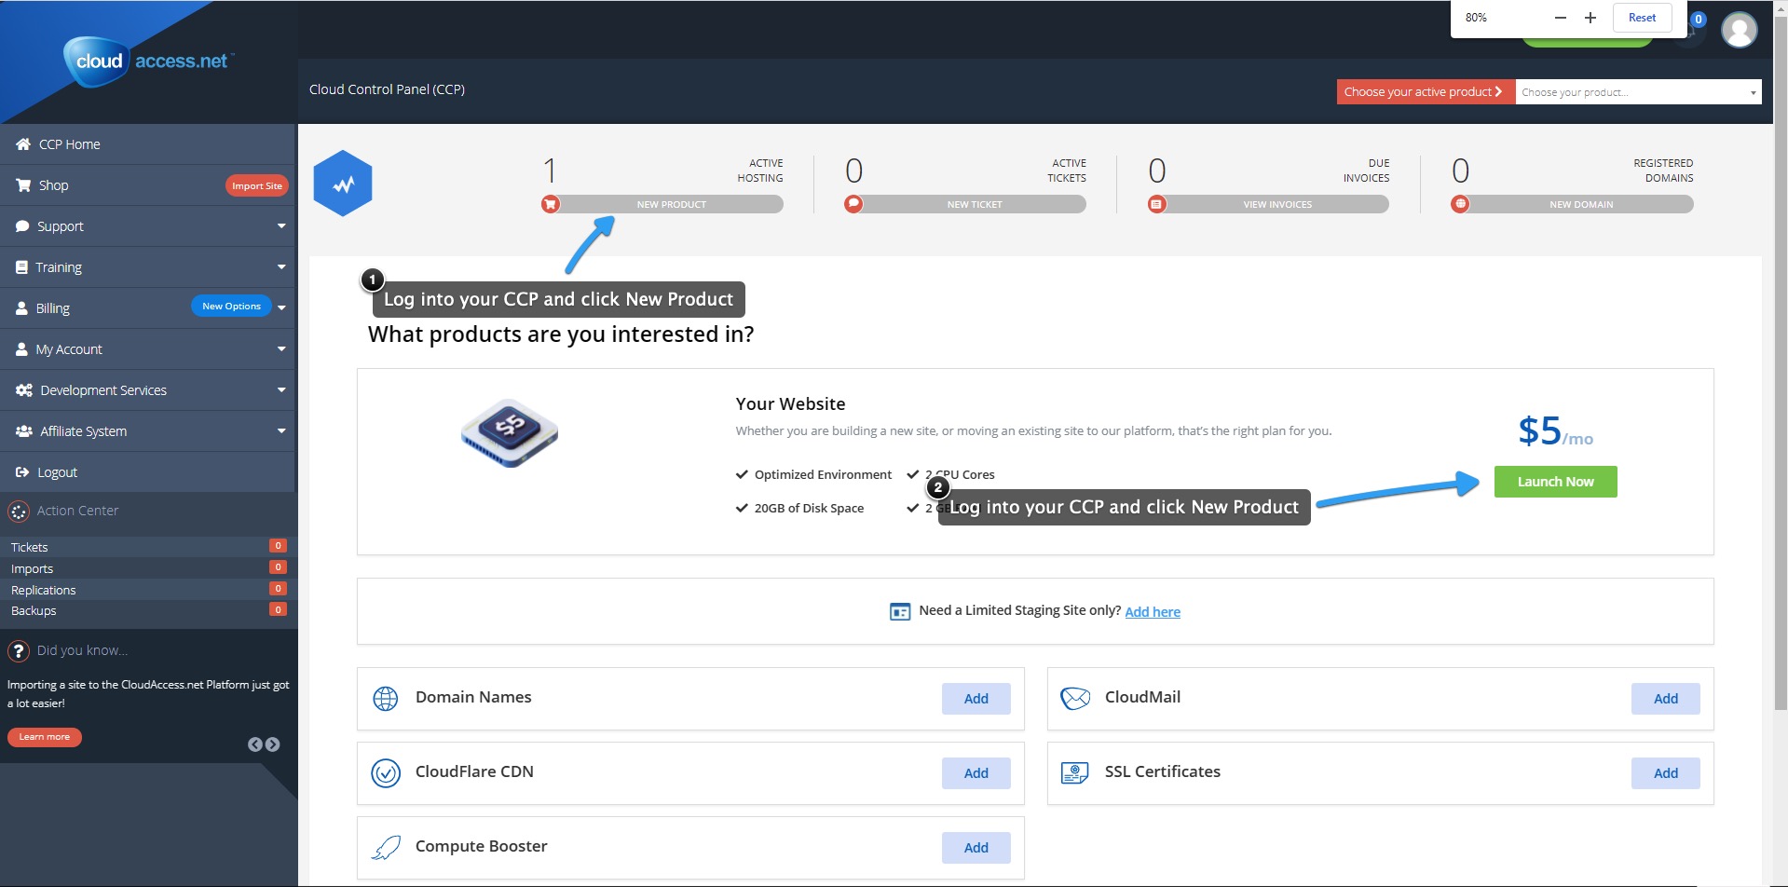The image size is (1788, 887).
Task: Open the Shop menu item
Action: (147, 185)
